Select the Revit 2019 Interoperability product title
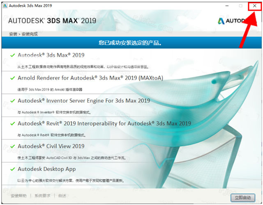This screenshot has height=205, width=263. coord(104,123)
